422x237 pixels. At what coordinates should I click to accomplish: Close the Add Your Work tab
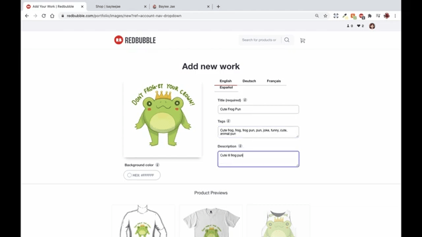point(82,7)
